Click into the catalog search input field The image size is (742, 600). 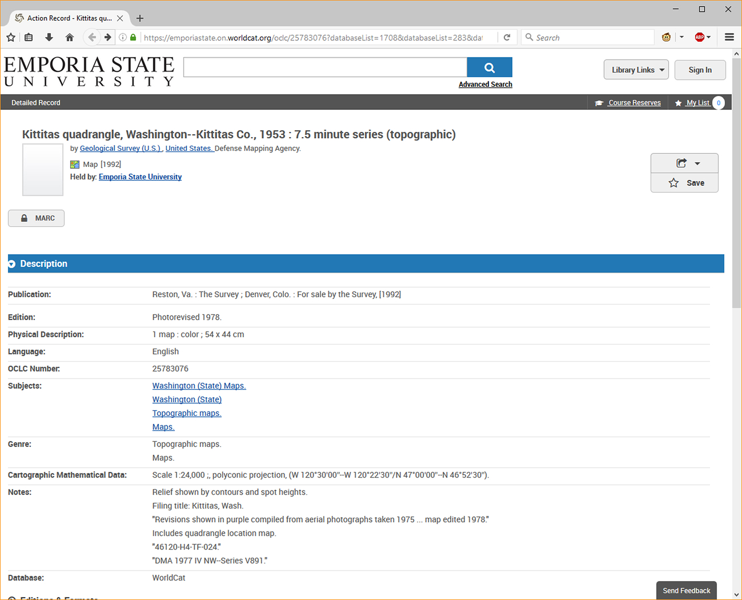click(x=325, y=67)
